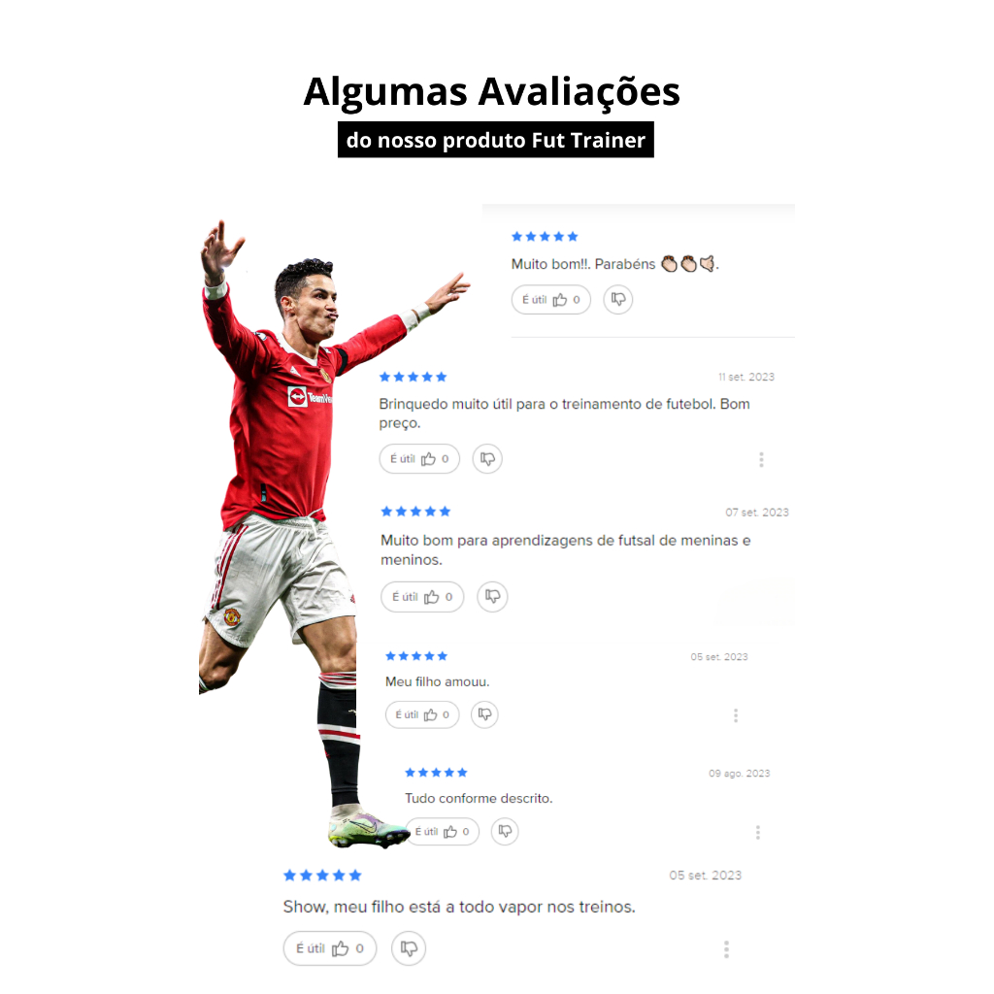Click the 'do nosso produto Fut Trainer' banner
The width and height of the screenshot is (994, 994).
click(496, 140)
